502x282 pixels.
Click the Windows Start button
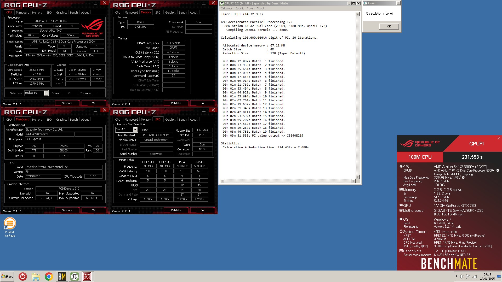tap(7, 276)
